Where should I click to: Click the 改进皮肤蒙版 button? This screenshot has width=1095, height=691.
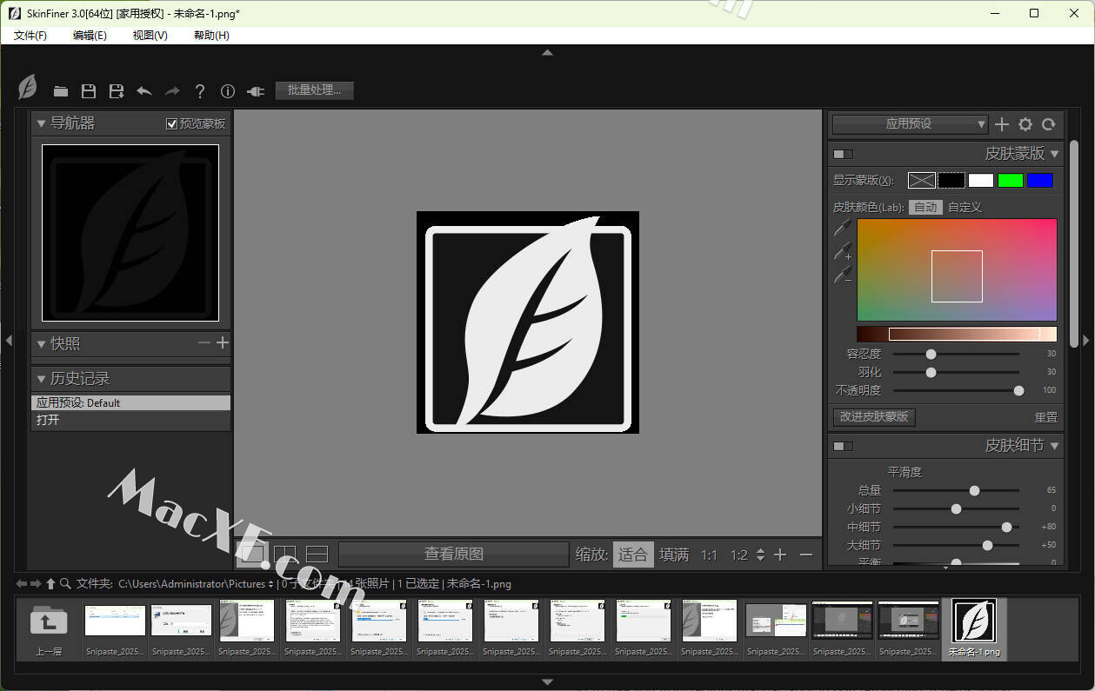point(874,417)
